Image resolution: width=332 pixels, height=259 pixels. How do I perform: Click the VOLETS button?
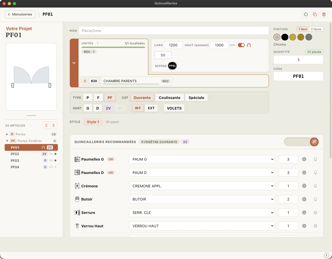click(174, 108)
